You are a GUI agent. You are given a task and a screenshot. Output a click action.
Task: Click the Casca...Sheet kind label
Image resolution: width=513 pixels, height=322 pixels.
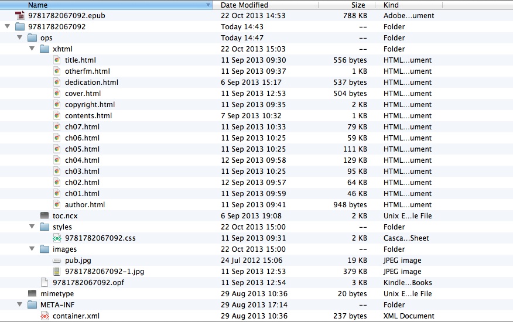[x=406, y=238]
